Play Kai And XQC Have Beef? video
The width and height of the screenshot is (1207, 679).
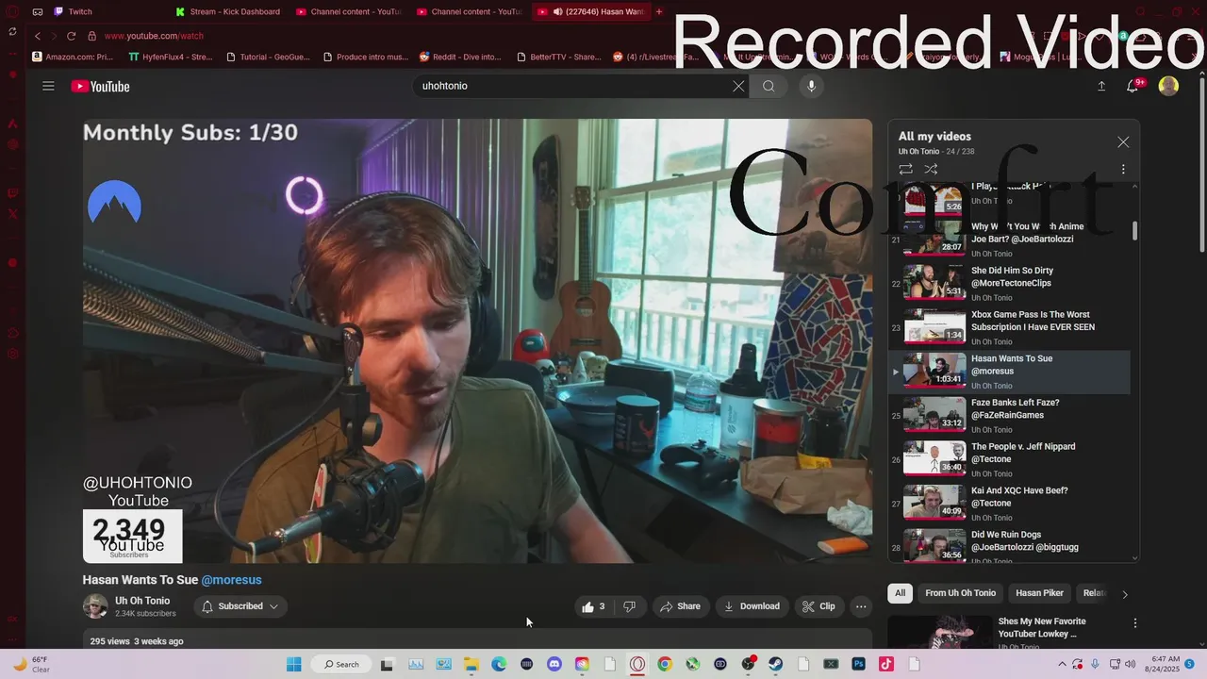(1010, 504)
